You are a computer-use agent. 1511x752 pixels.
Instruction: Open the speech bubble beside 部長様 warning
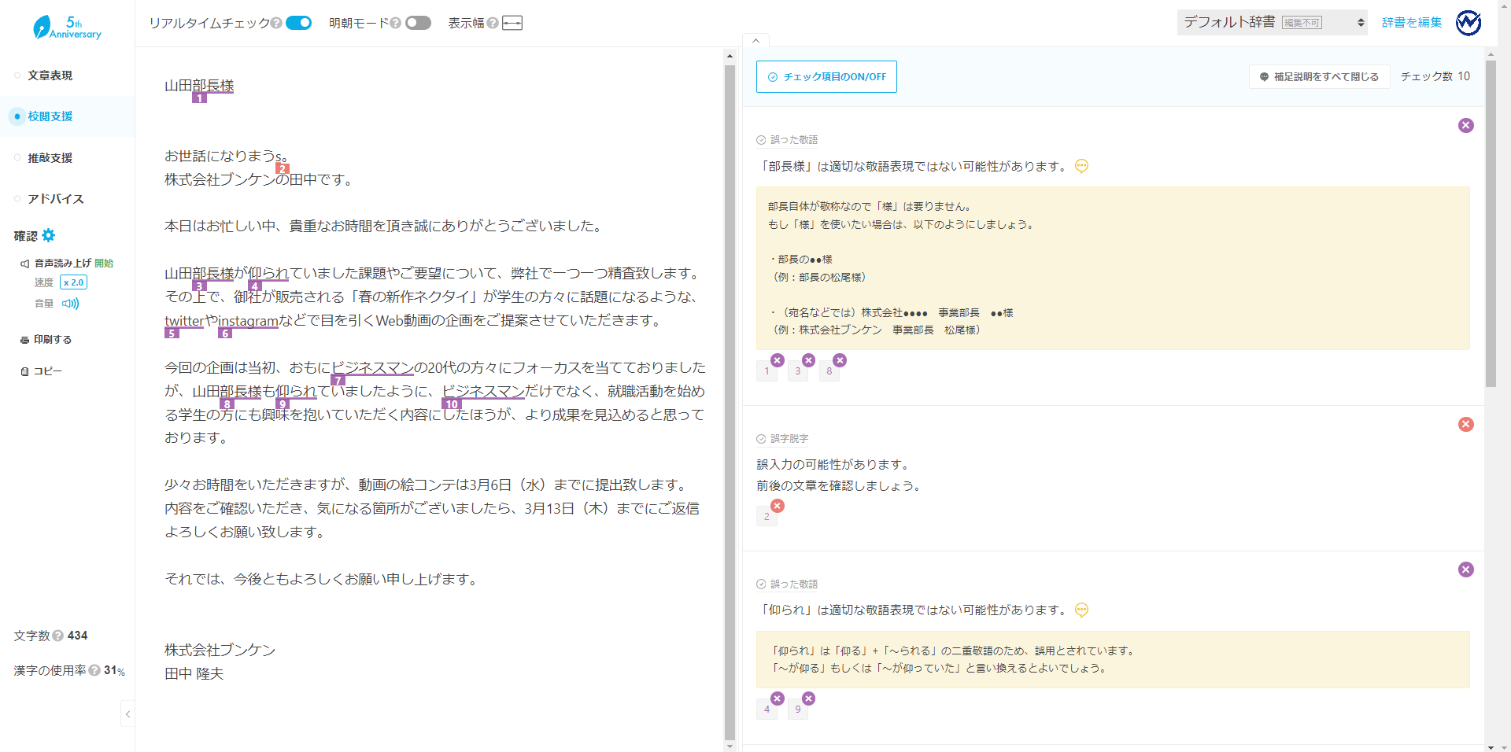(1081, 166)
